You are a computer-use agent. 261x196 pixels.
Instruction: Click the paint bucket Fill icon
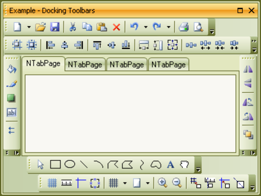12,69
